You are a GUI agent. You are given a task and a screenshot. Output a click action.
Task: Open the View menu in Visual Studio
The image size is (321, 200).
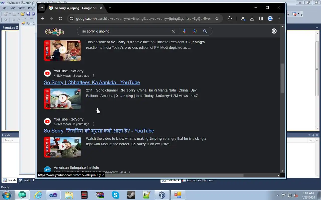(21, 8)
